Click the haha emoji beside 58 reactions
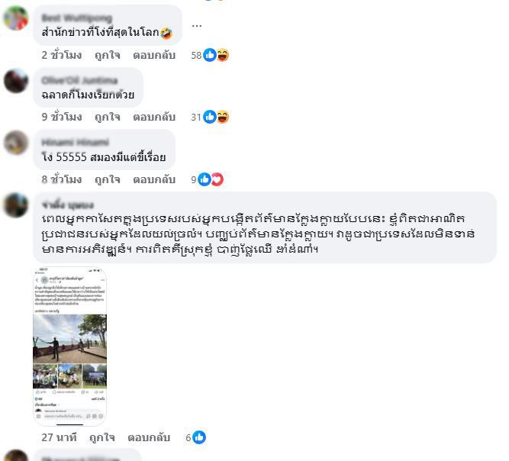Screen dimensions: 509x461 pyautogui.click(x=223, y=55)
